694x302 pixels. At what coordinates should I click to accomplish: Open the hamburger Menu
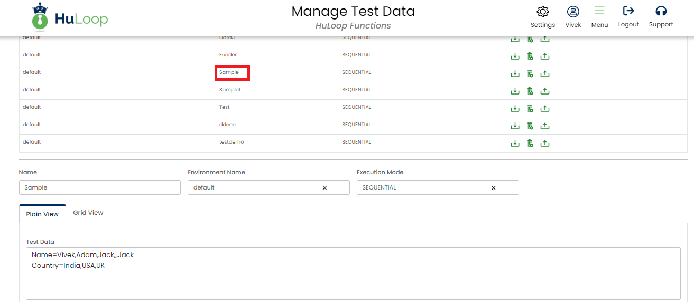pyautogui.click(x=599, y=12)
